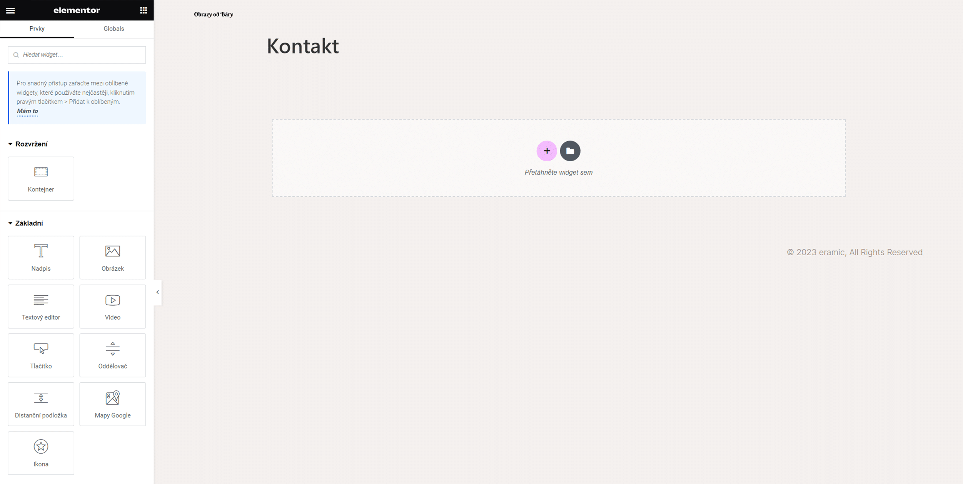Switch to the Prvky tab
This screenshot has width=963, height=484.
[x=37, y=29]
